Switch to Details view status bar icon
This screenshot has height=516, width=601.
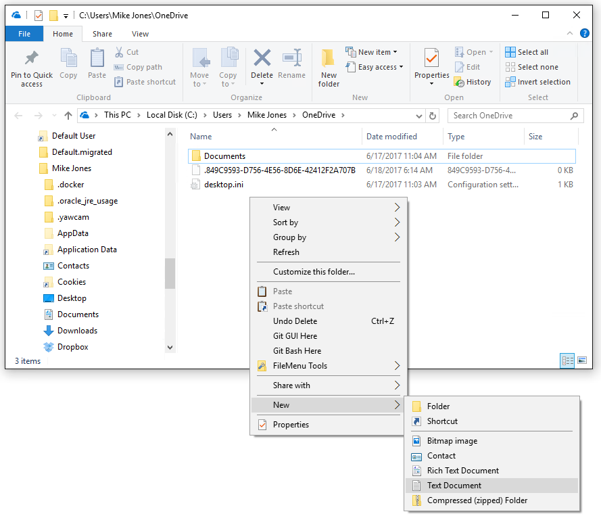567,360
